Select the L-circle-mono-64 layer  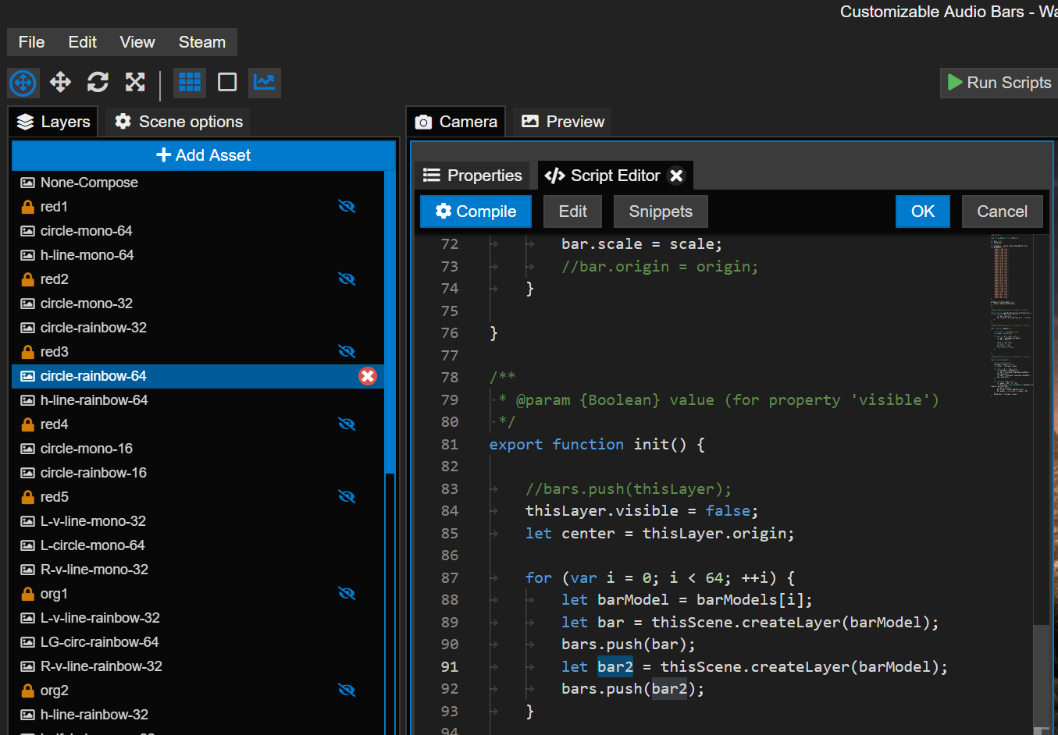[198, 545]
